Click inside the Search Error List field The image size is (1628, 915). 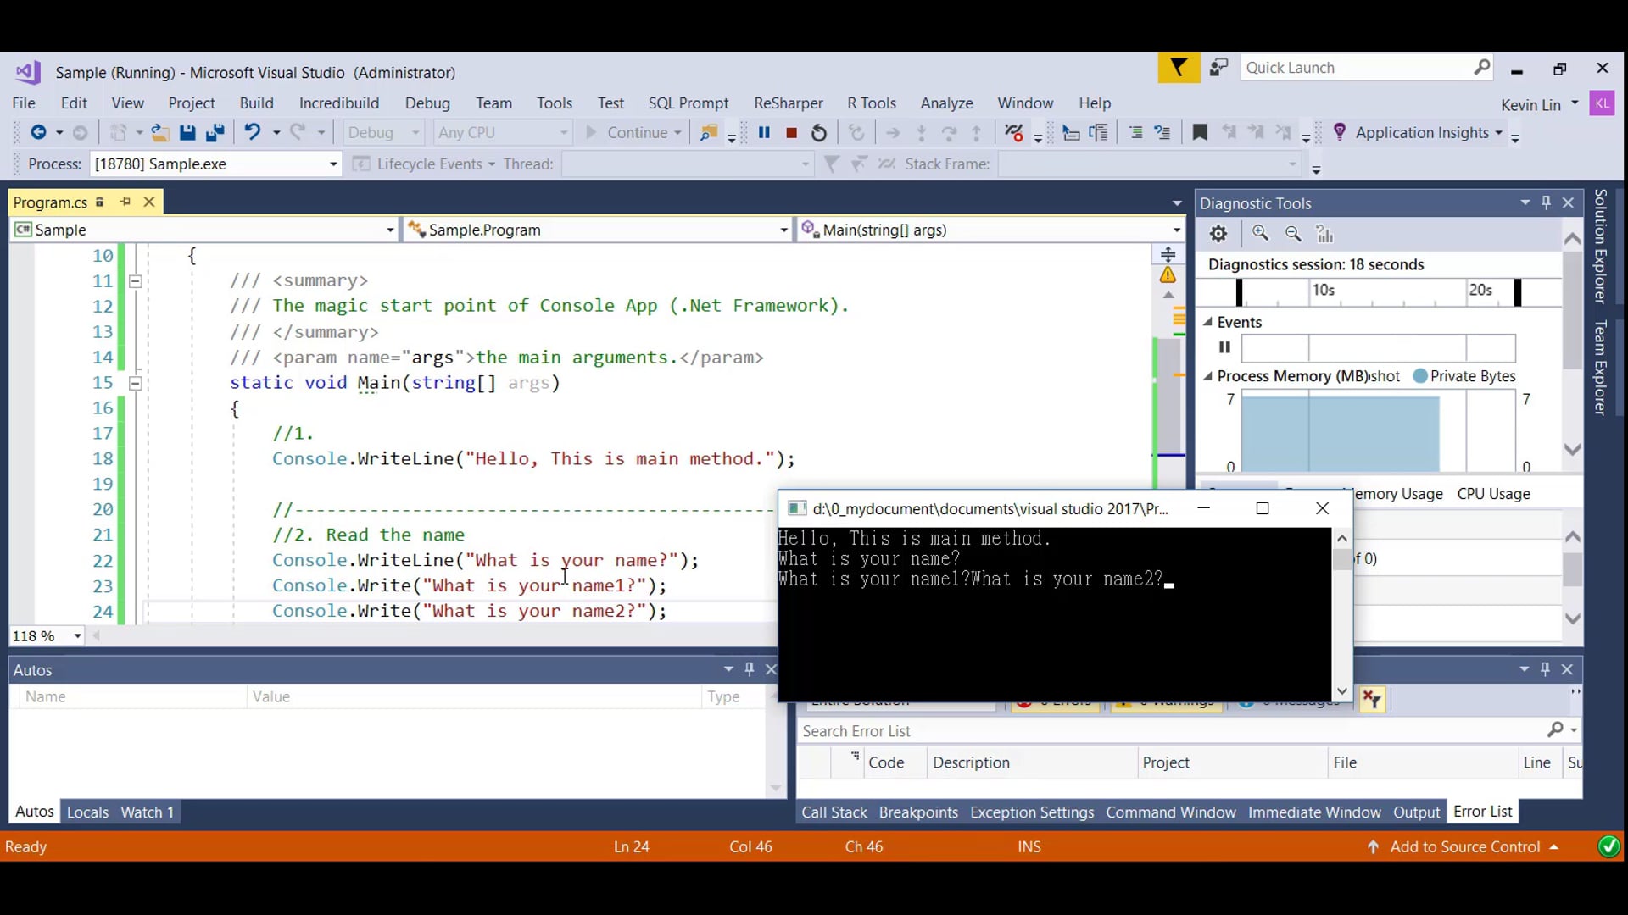[1170, 730]
